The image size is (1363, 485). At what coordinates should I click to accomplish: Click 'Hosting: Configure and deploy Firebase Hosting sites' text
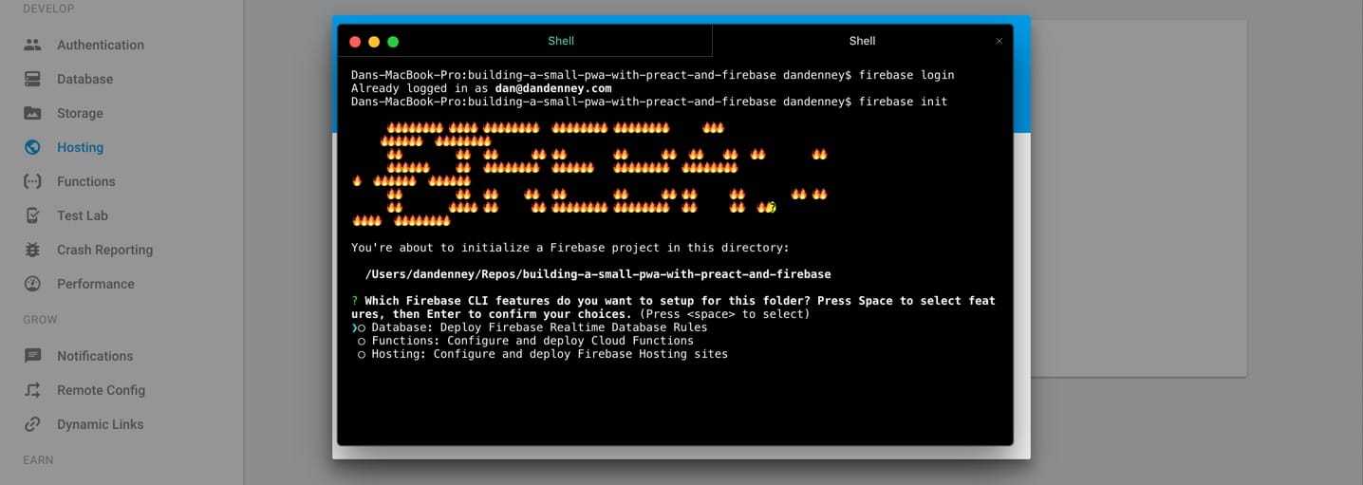pos(550,354)
